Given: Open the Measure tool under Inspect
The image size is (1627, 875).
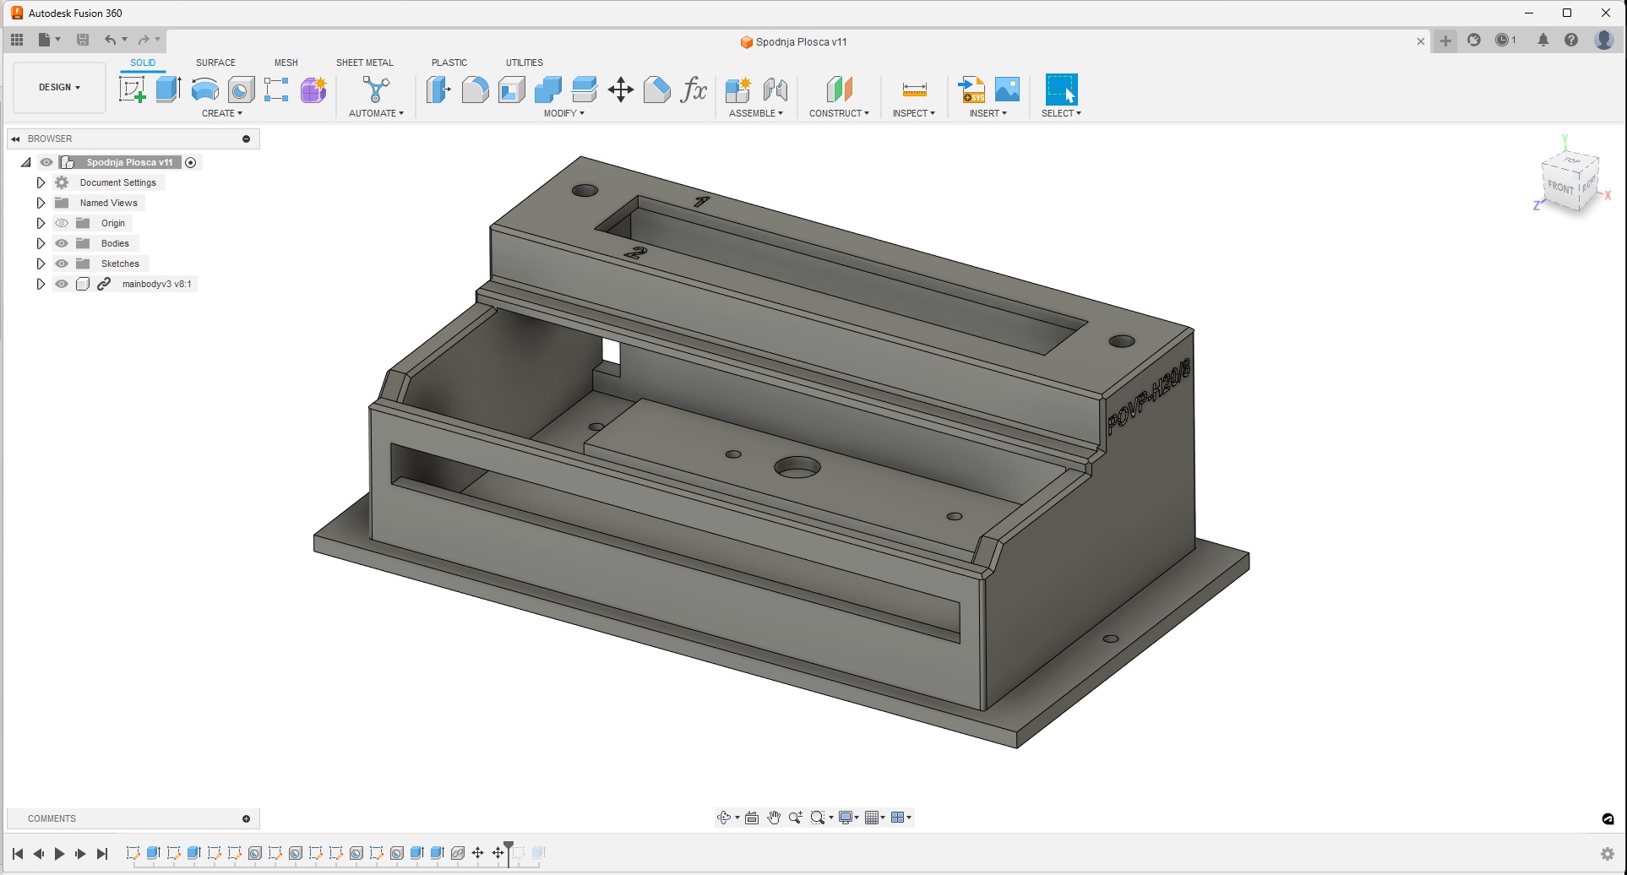Looking at the screenshot, I should pos(914,90).
